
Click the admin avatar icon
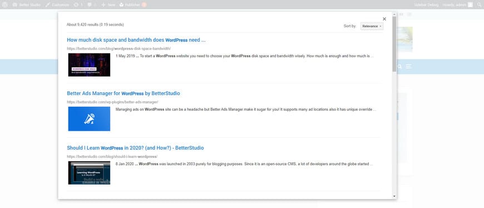(470, 4)
